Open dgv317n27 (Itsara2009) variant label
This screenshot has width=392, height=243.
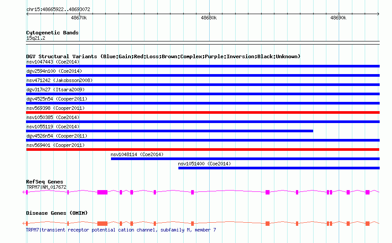tap(55, 90)
